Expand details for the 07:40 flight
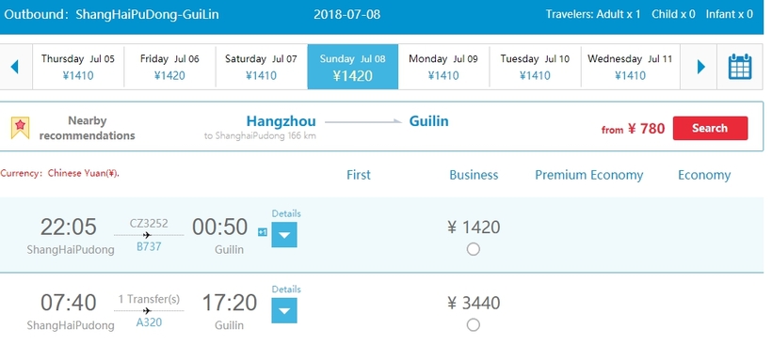 pyautogui.click(x=284, y=310)
